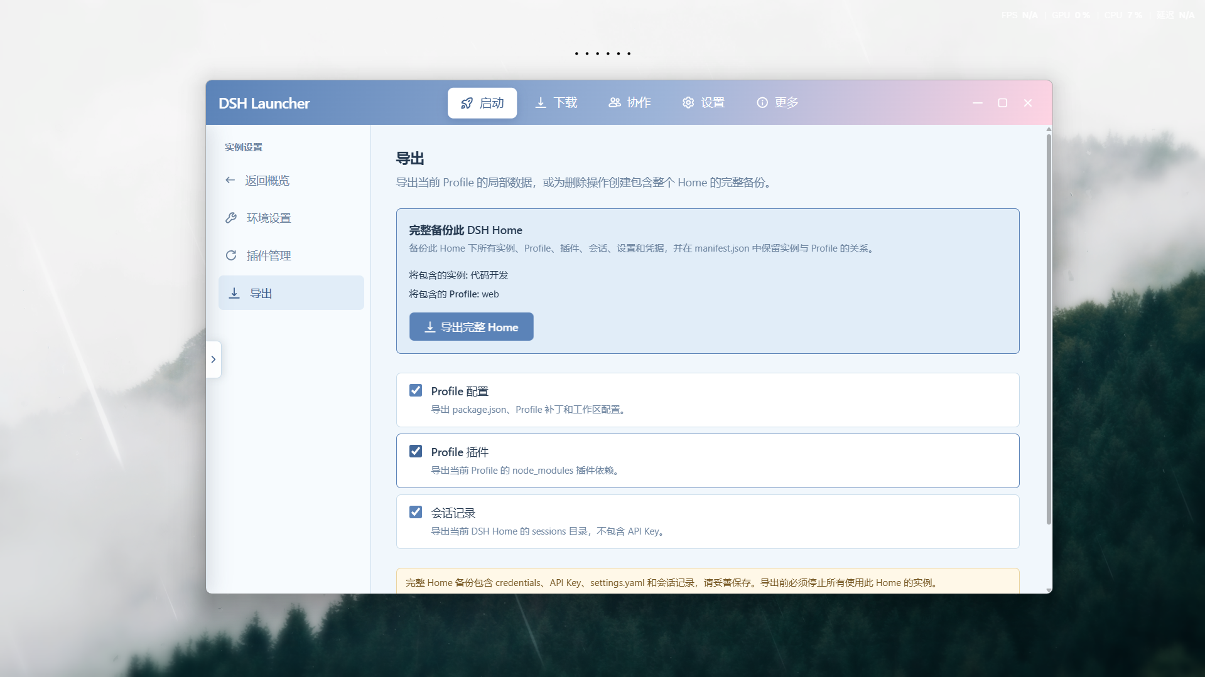Uncheck the Profile 插件 checkbox
1205x677 pixels.
(416, 451)
